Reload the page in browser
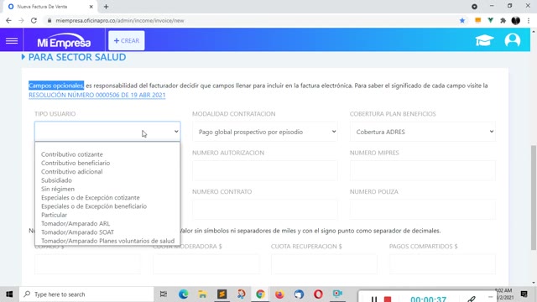The width and height of the screenshot is (537, 302). point(34,20)
